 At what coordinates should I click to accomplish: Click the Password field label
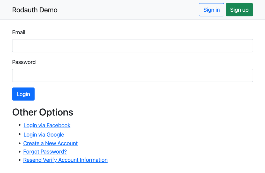(24, 62)
